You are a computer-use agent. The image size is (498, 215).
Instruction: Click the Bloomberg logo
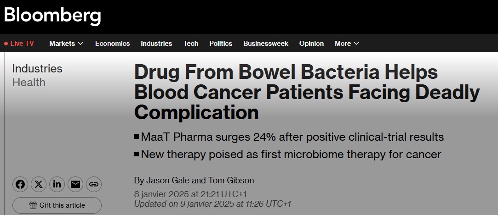click(52, 16)
